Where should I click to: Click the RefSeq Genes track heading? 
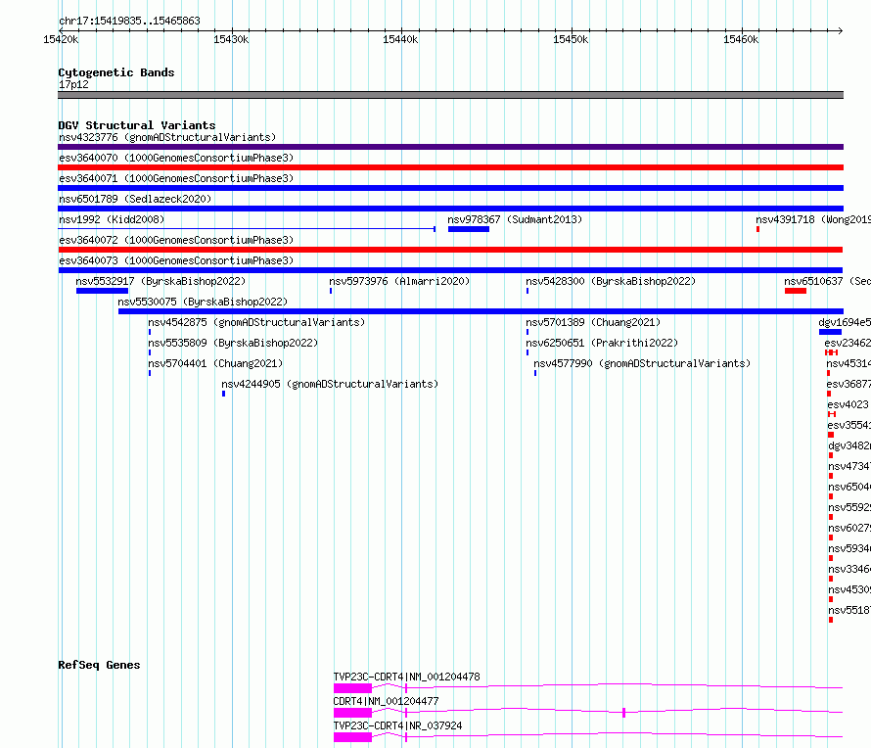click(x=99, y=665)
